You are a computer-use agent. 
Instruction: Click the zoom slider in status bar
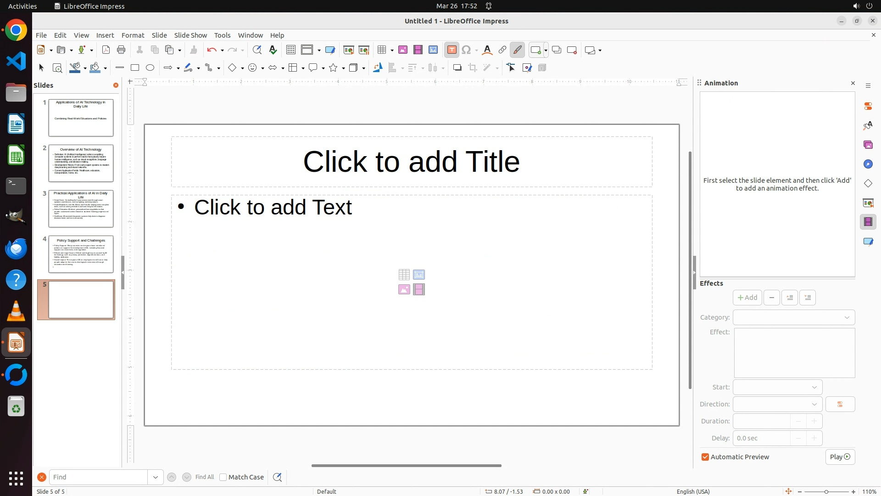(x=826, y=492)
